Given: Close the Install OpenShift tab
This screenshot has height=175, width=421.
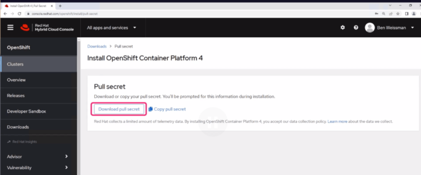Looking at the screenshot, I should (x=52, y=6).
